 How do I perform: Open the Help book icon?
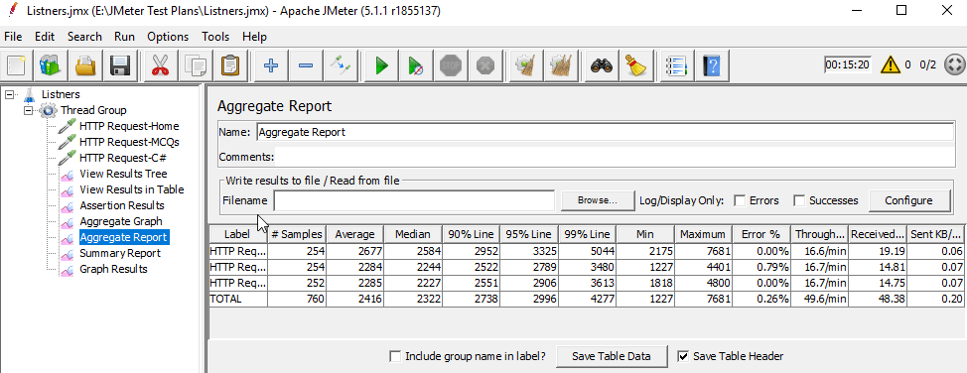[x=711, y=64]
